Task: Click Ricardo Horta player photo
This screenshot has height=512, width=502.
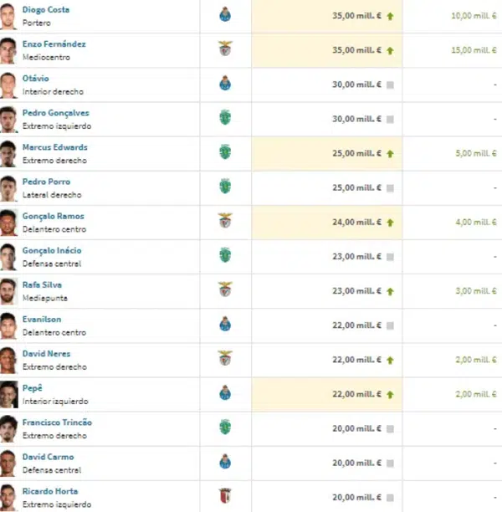Action: click(x=8, y=495)
